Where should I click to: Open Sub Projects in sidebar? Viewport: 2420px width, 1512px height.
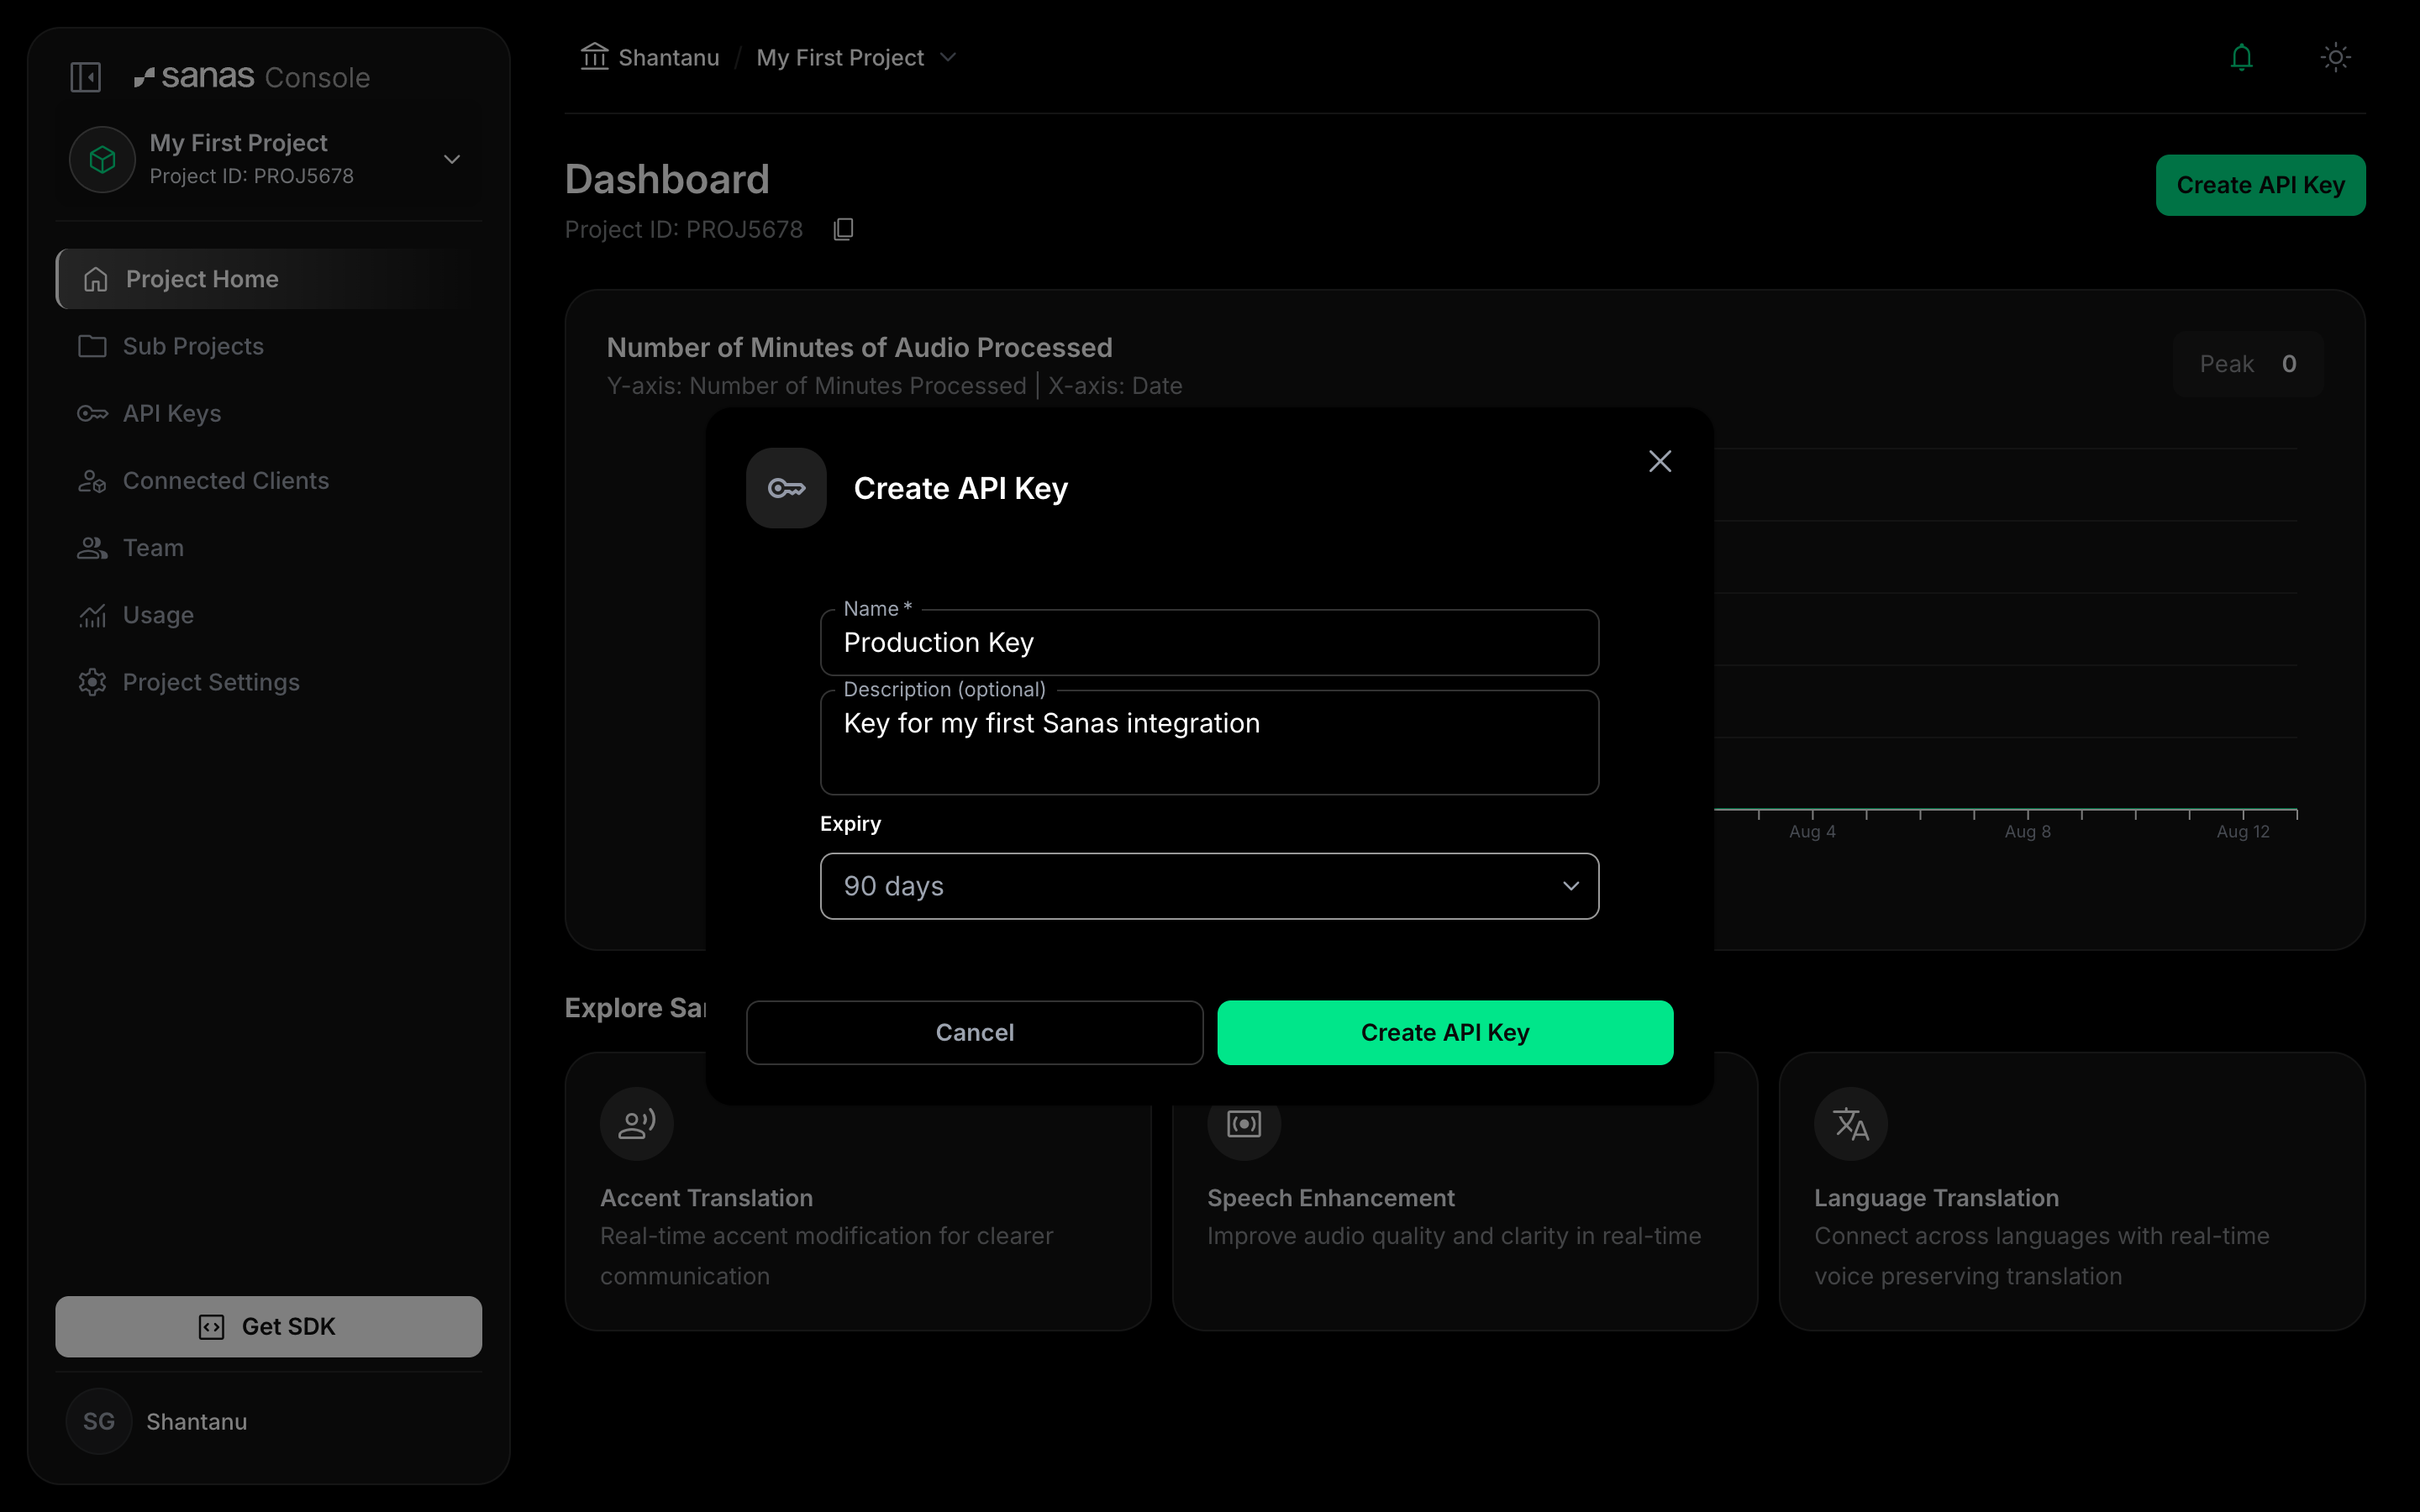268,346
